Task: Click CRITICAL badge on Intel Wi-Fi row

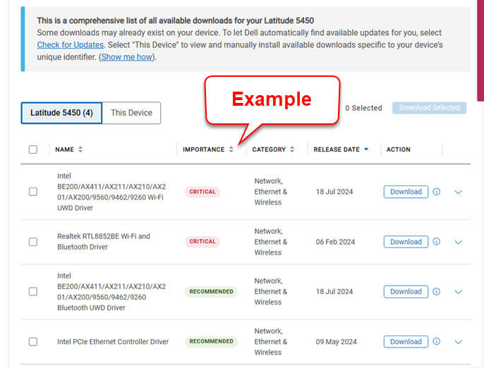Action: tap(202, 192)
